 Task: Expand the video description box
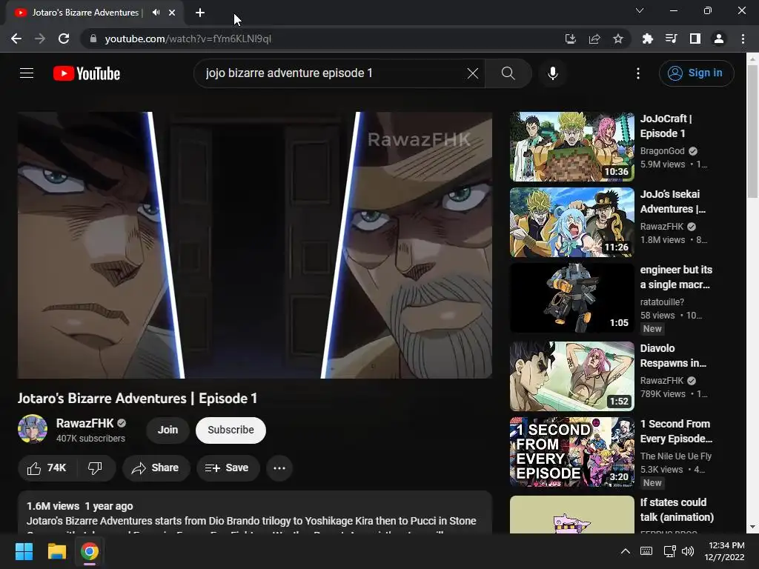tap(255, 513)
